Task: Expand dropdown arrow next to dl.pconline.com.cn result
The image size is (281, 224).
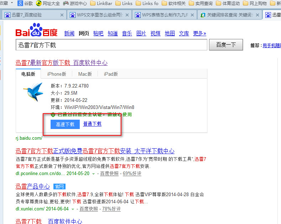Action: (93, 174)
